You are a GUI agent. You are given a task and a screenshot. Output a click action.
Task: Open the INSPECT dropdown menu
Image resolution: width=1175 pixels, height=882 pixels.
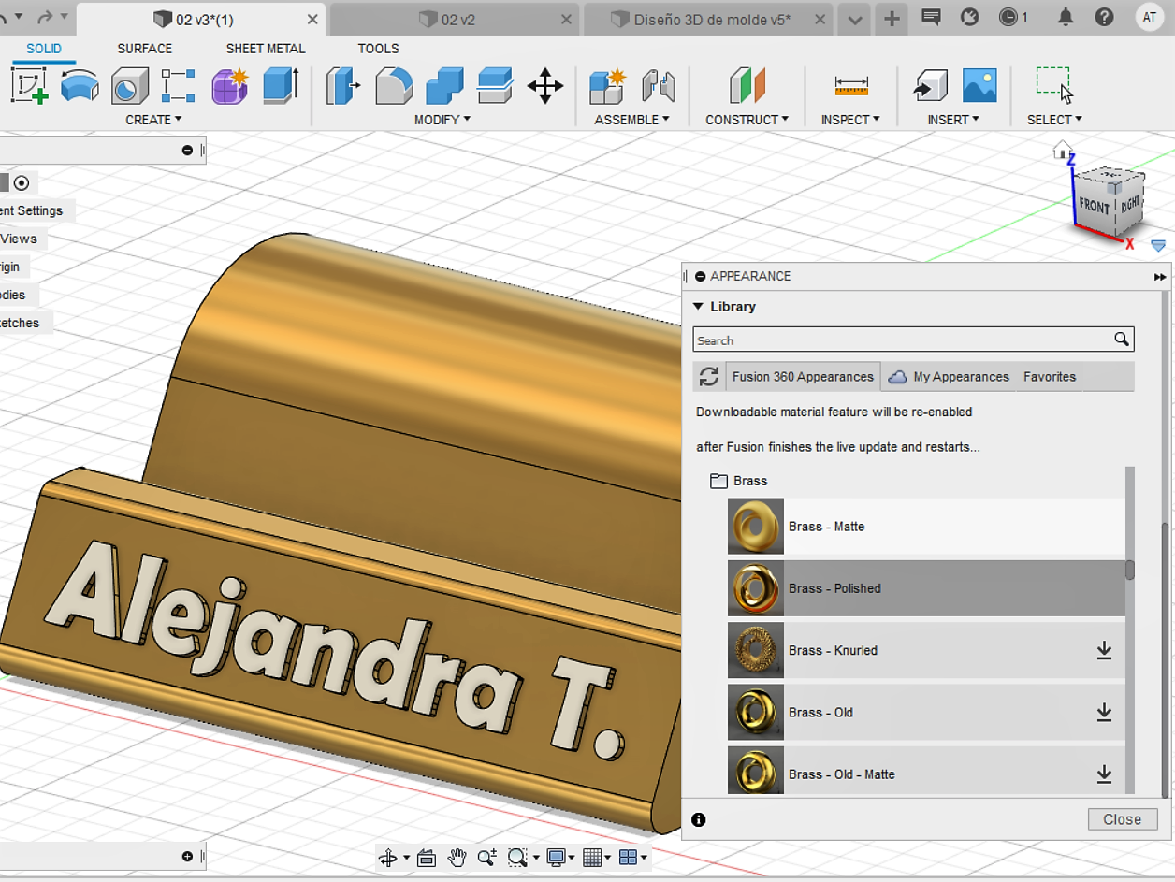pos(851,120)
